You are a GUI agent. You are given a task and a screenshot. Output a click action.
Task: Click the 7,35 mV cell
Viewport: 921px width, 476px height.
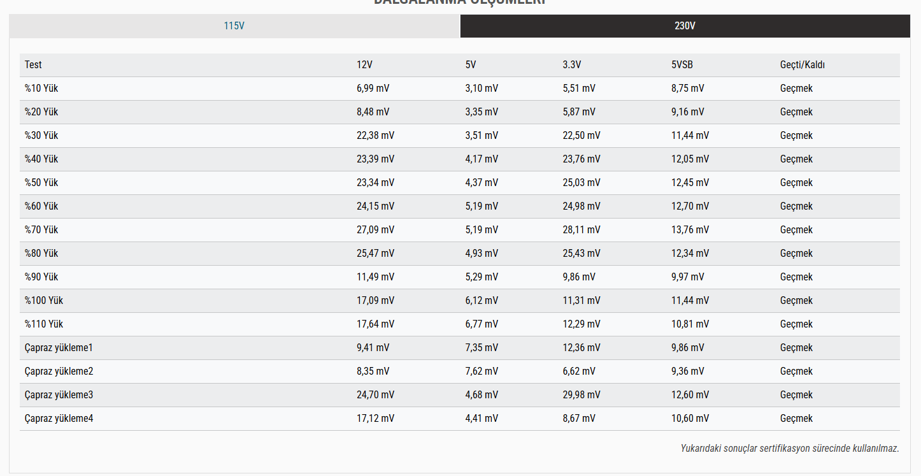[482, 348]
